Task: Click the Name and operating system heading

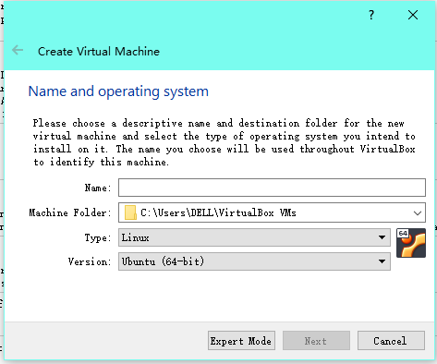Action: [118, 91]
